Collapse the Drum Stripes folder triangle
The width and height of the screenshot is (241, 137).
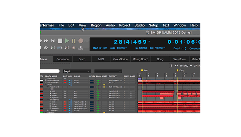click(48, 100)
